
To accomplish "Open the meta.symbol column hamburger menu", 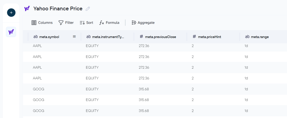I will click(74, 37).
